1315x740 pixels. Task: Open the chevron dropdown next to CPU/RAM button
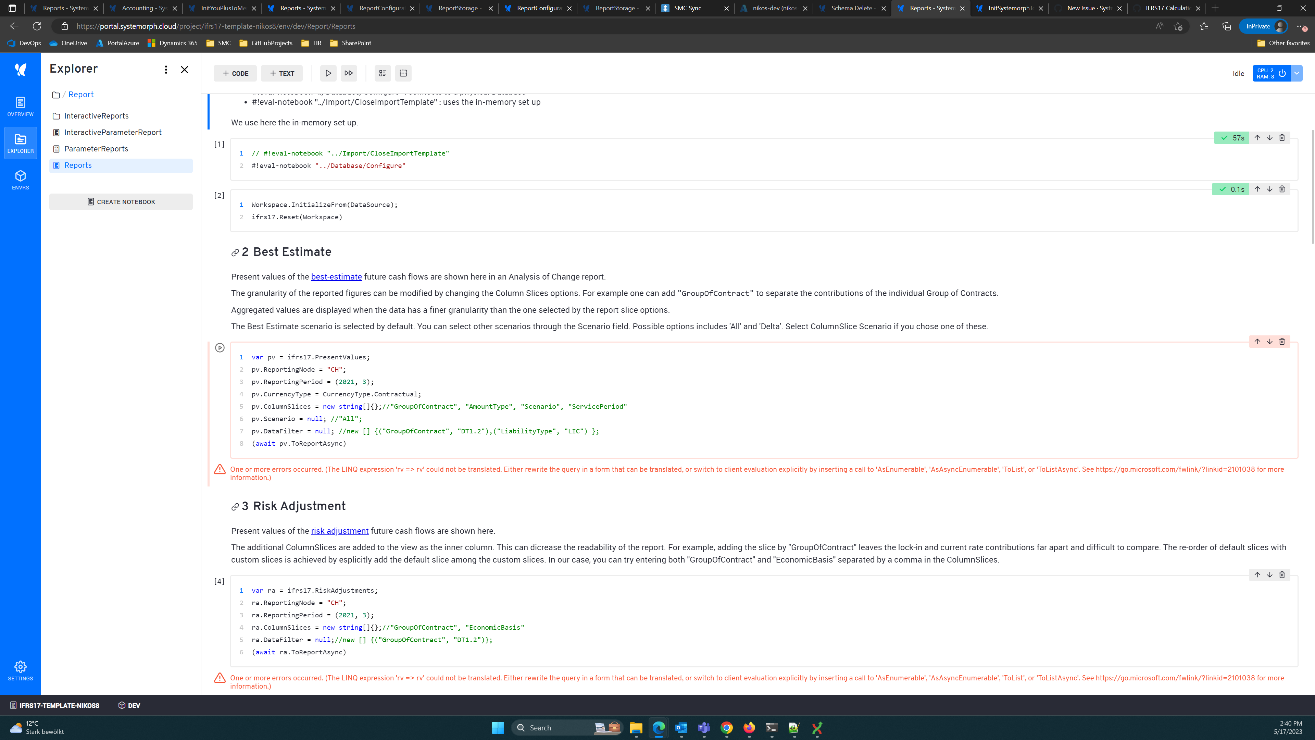pos(1296,73)
